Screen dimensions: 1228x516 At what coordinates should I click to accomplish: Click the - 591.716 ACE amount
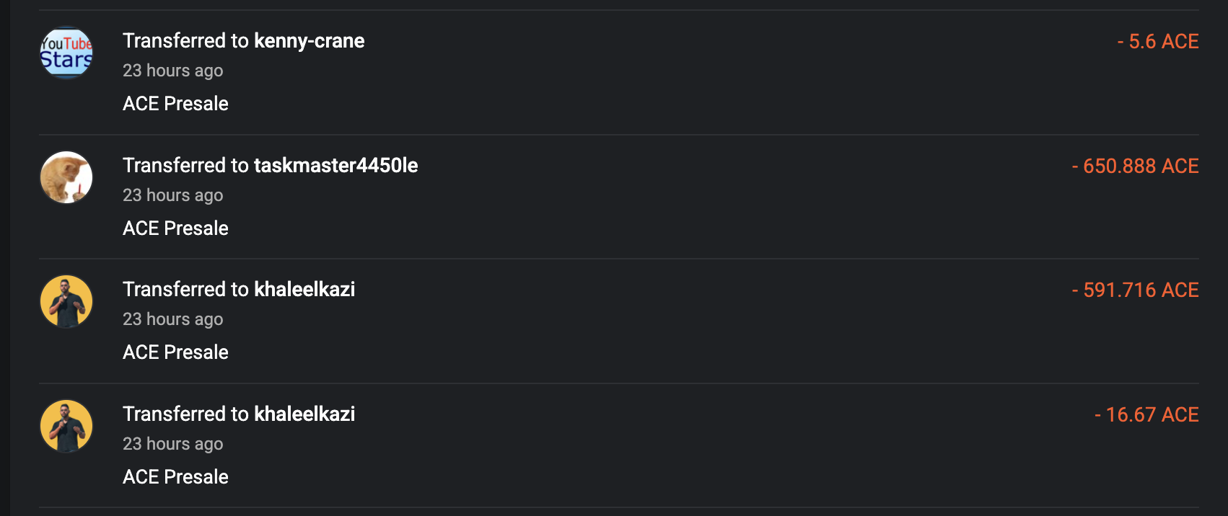tap(1135, 290)
